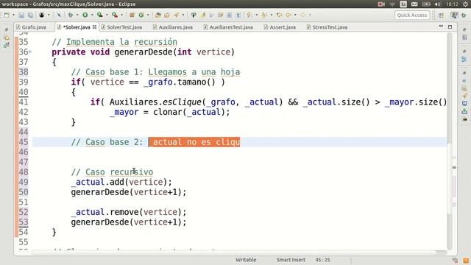Click the Skip All Breakpoints icon

(x=59, y=15)
